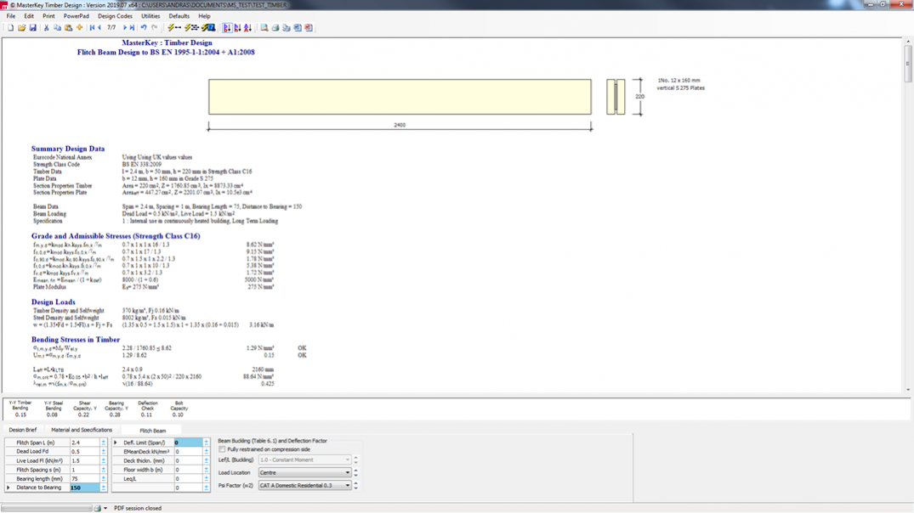Open a file with the folder icon
The height and width of the screenshot is (513, 914).
pos(21,28)
